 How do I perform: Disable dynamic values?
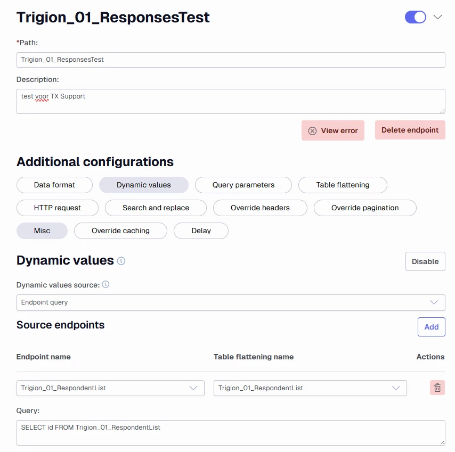425,261
